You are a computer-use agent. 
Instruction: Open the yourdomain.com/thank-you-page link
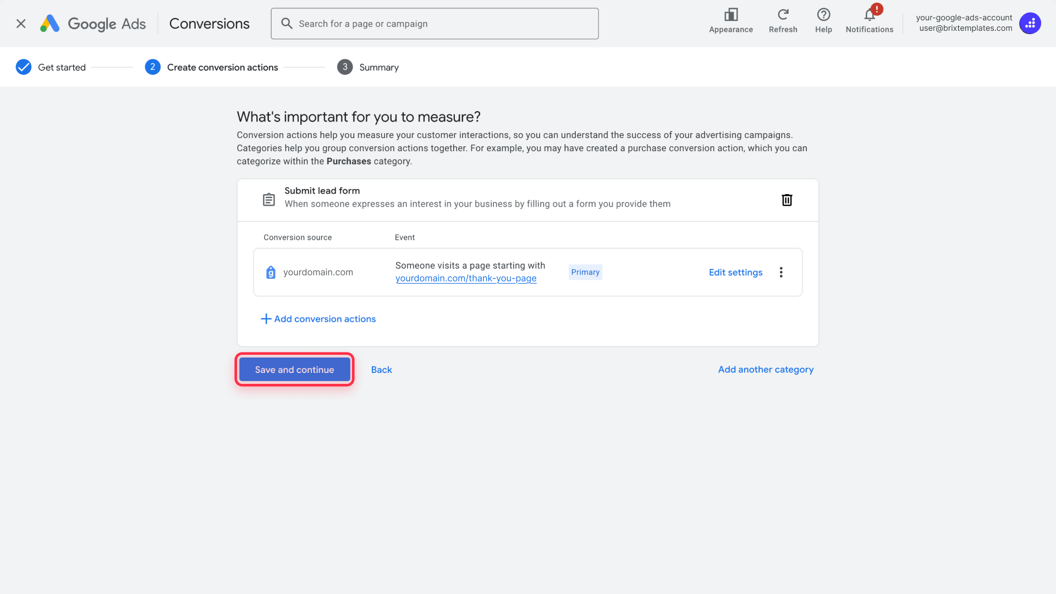pos(465,278)
